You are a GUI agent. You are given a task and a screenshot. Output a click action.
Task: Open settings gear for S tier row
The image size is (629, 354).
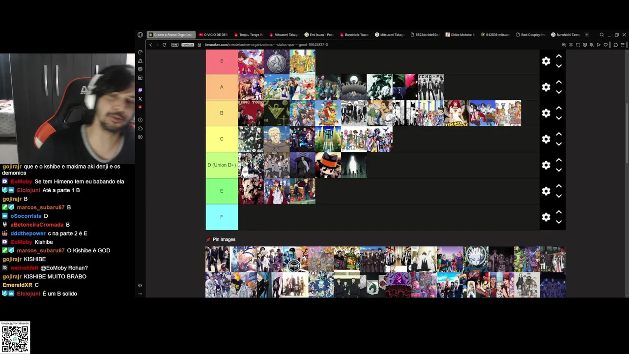point(546,61)
